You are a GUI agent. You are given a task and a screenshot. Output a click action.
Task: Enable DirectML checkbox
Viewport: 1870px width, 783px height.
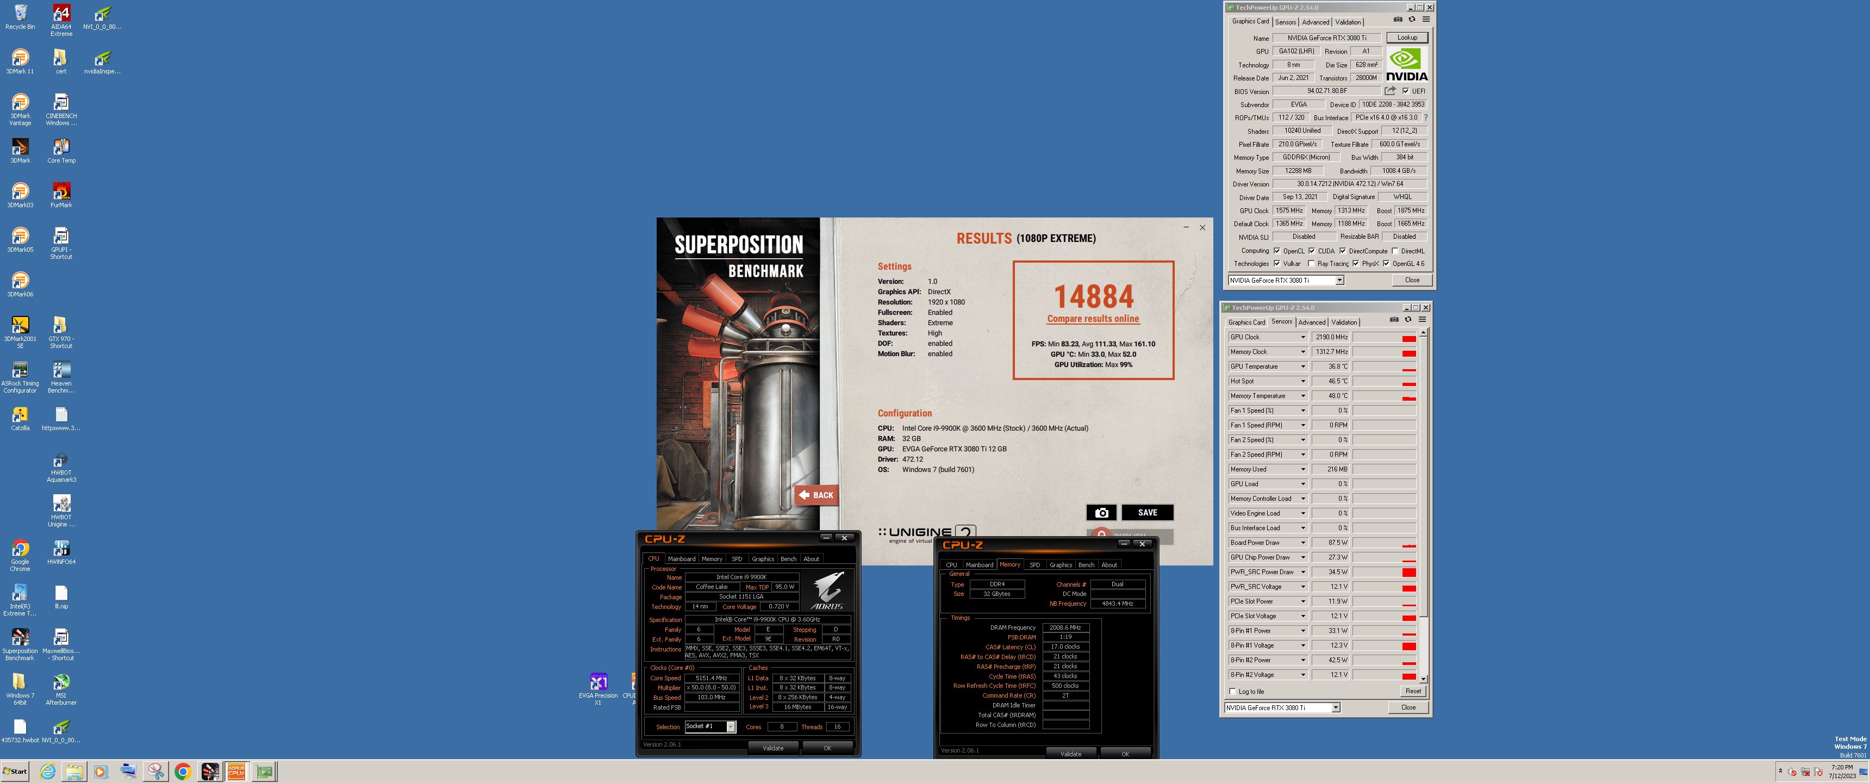pos(1394,251)
